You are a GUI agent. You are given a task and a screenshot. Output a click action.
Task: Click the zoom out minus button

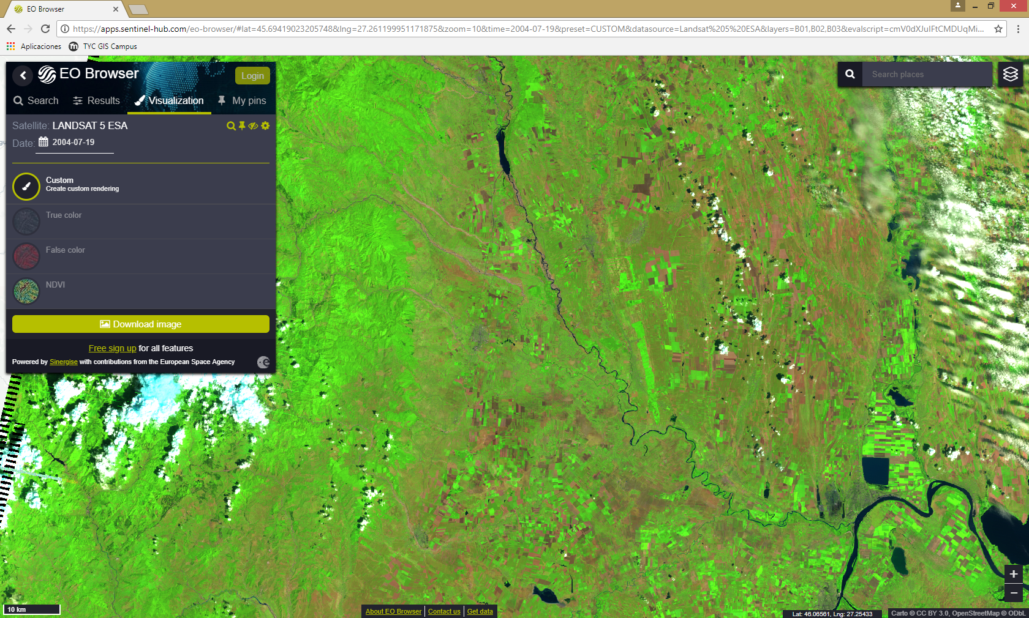click(x=1014, y=592)
